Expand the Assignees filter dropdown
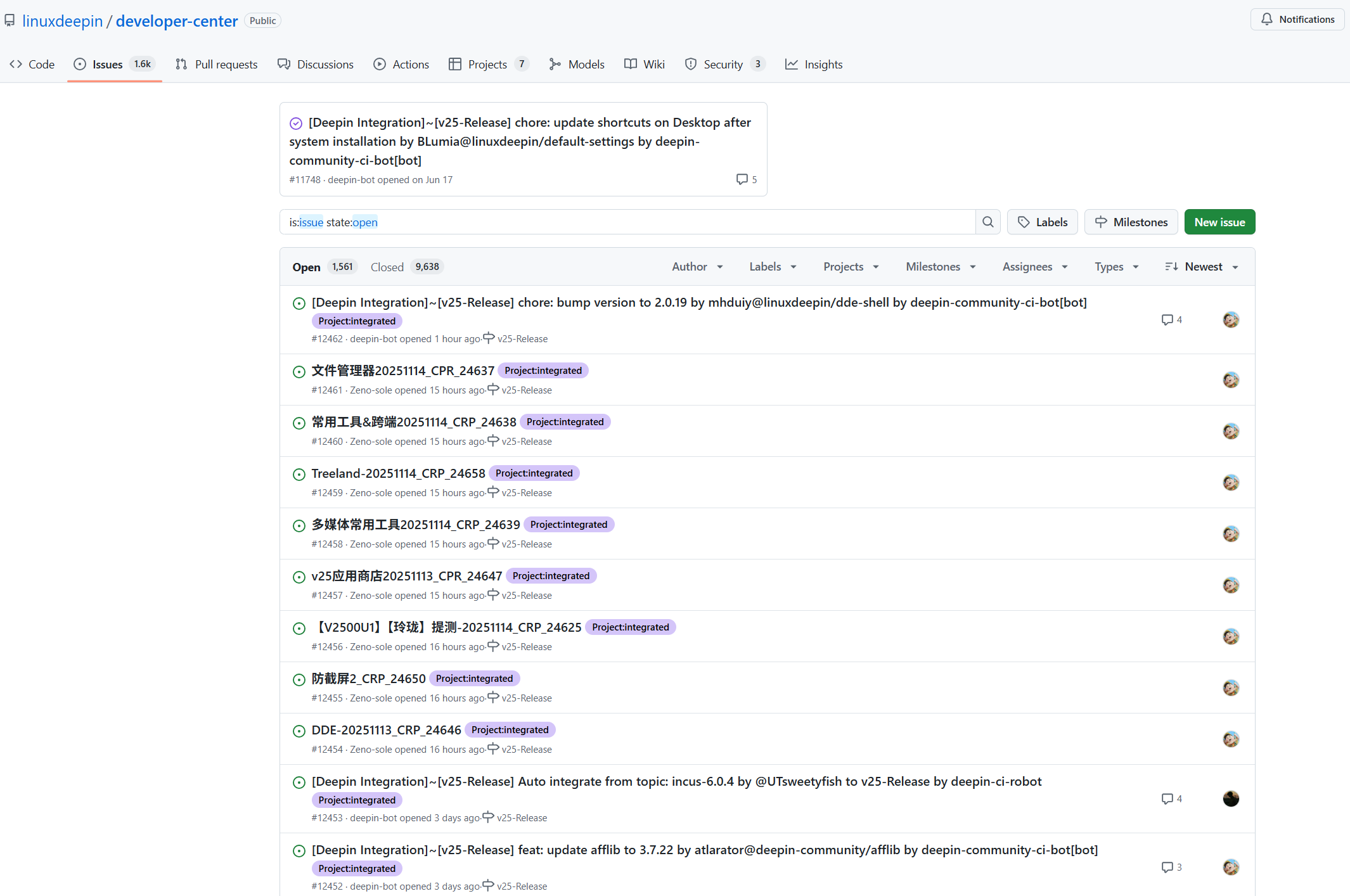1350x896 pixels. point(1035,267)
